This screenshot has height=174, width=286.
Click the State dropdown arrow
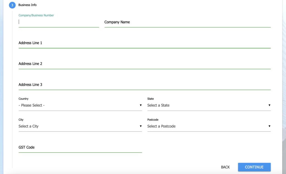(270, 105)
